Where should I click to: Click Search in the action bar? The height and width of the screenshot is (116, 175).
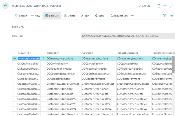[20, 16]
